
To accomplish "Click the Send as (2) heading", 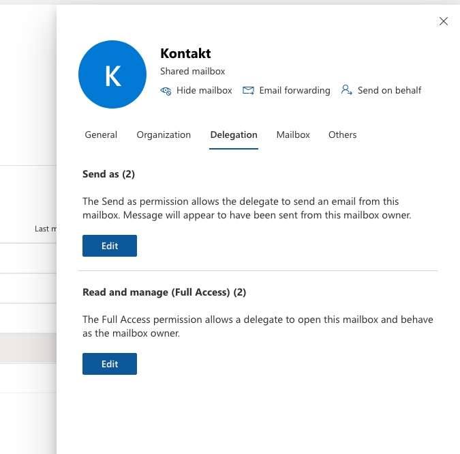I will point(108,174).
